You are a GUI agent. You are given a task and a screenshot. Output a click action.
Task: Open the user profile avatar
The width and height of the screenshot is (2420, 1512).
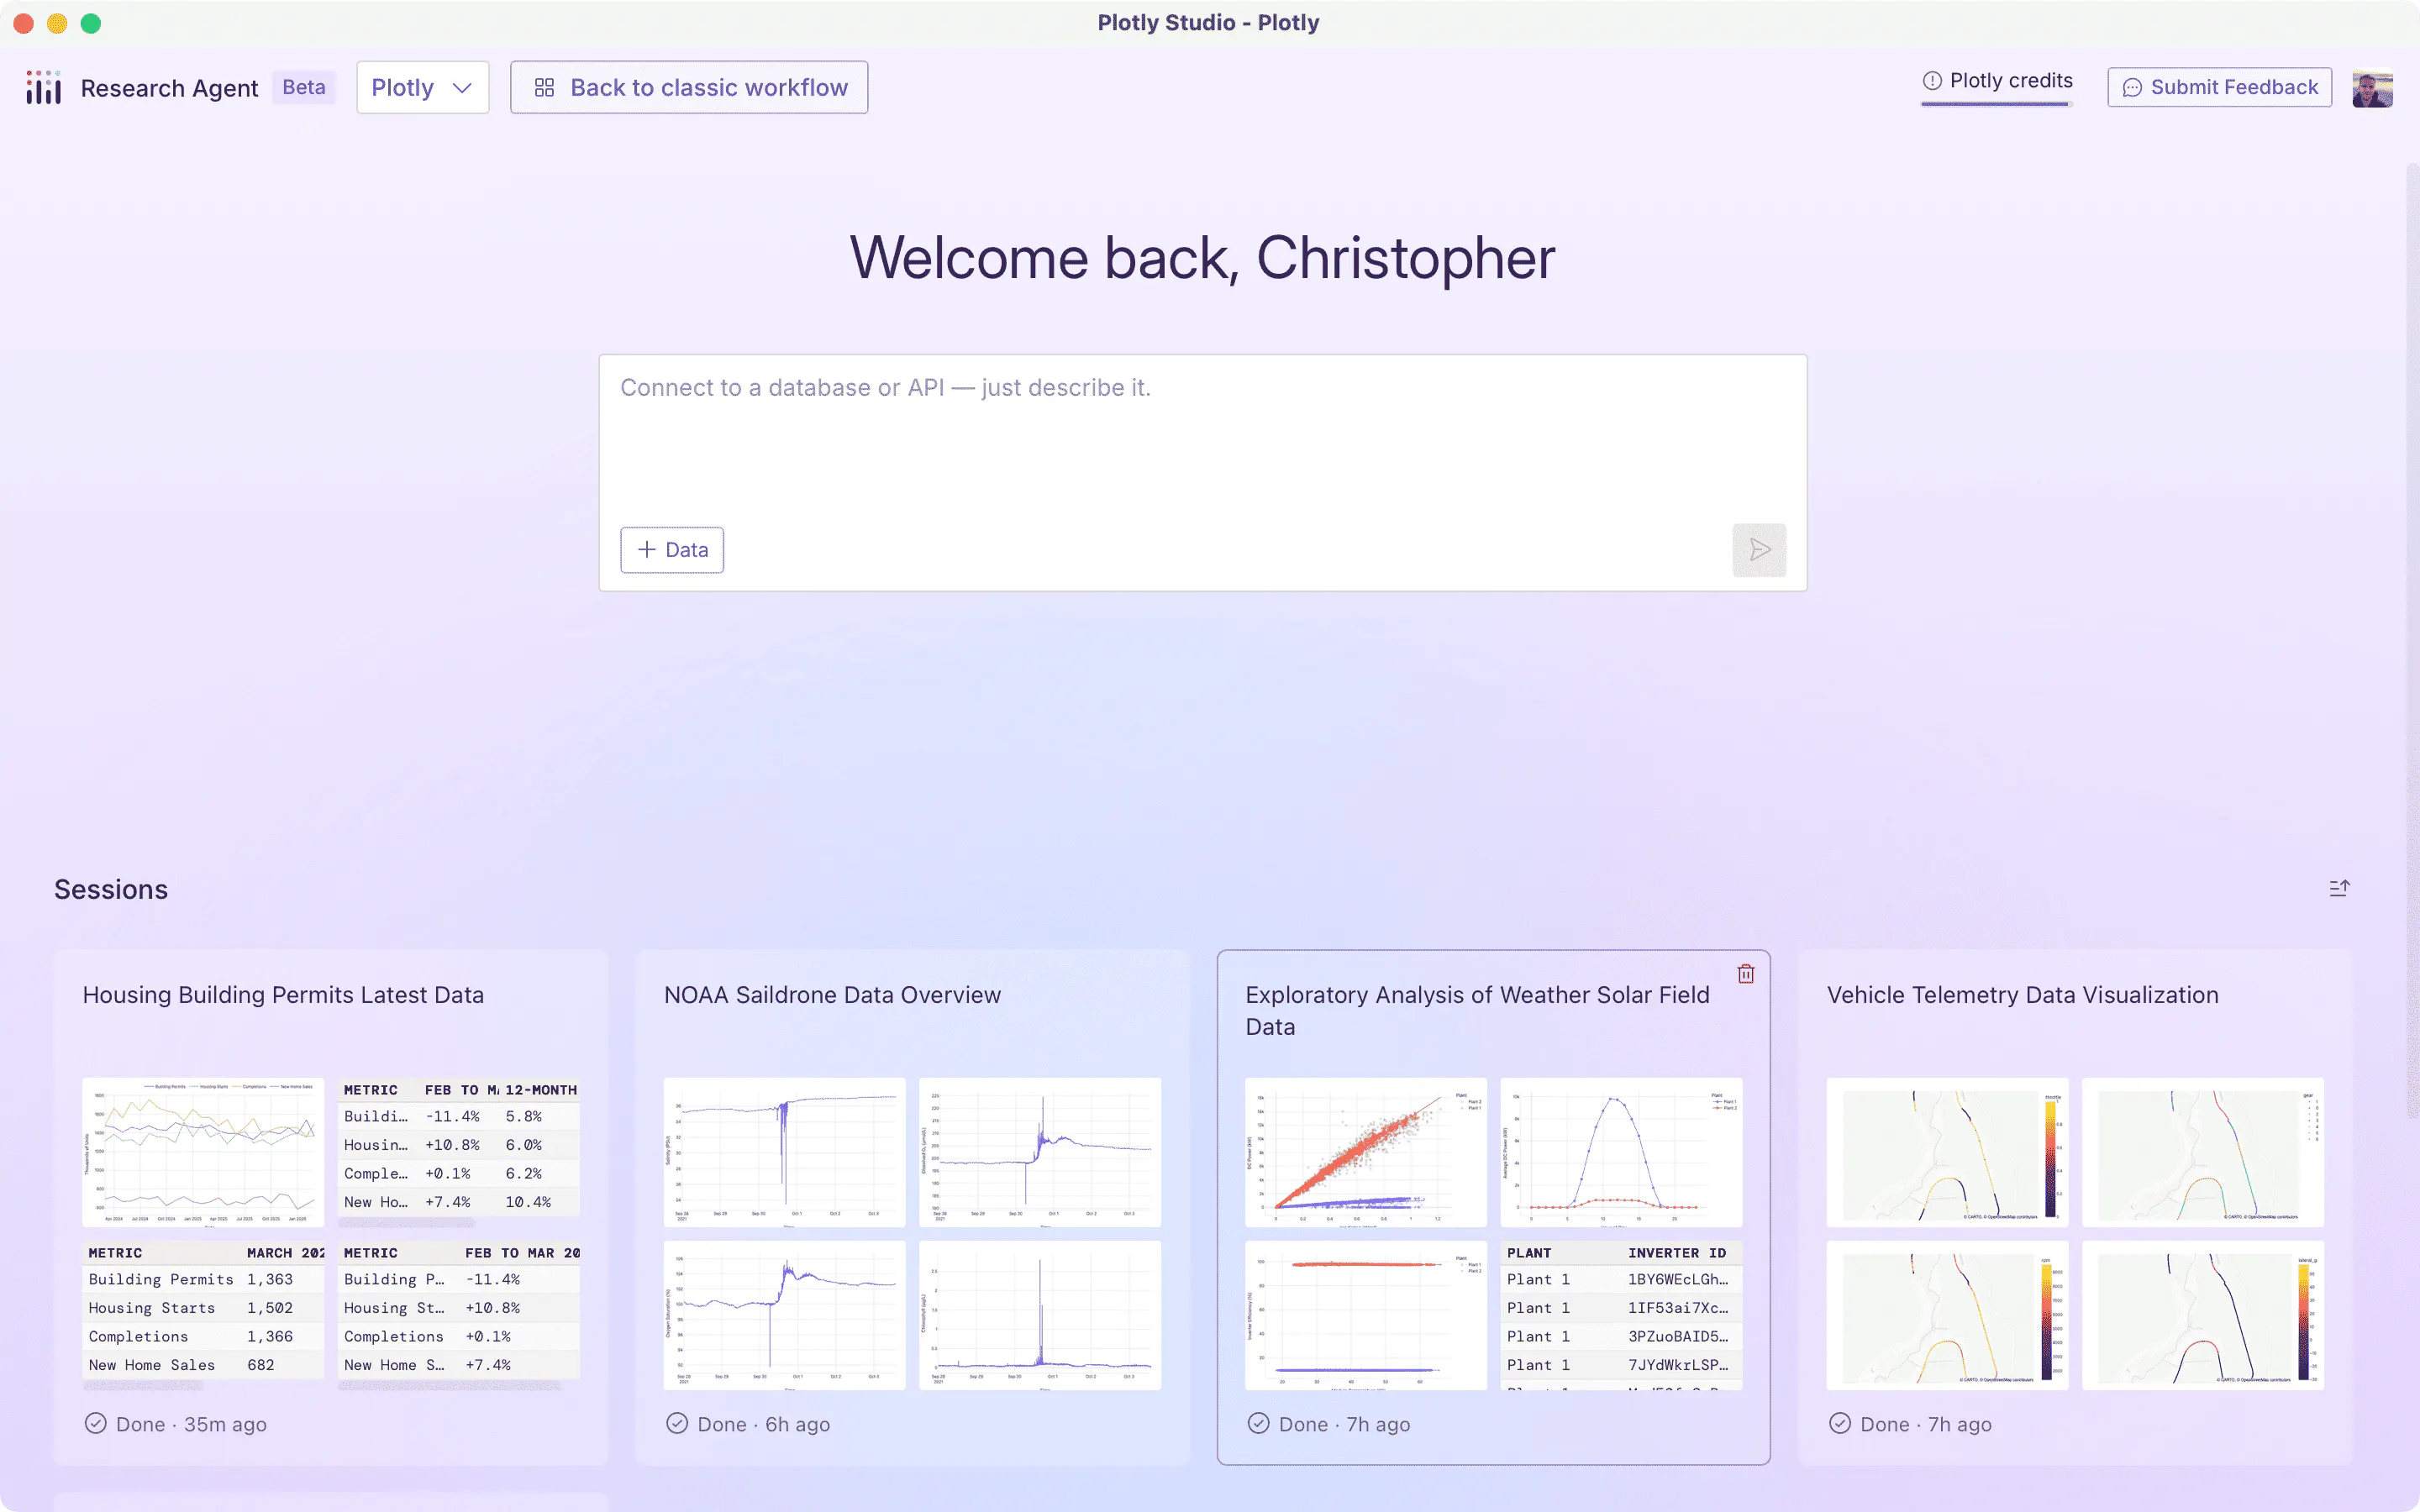(2372, 88)
